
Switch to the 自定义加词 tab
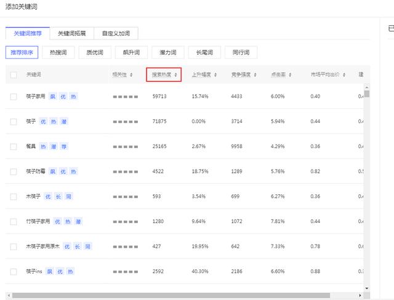point(116,33)
